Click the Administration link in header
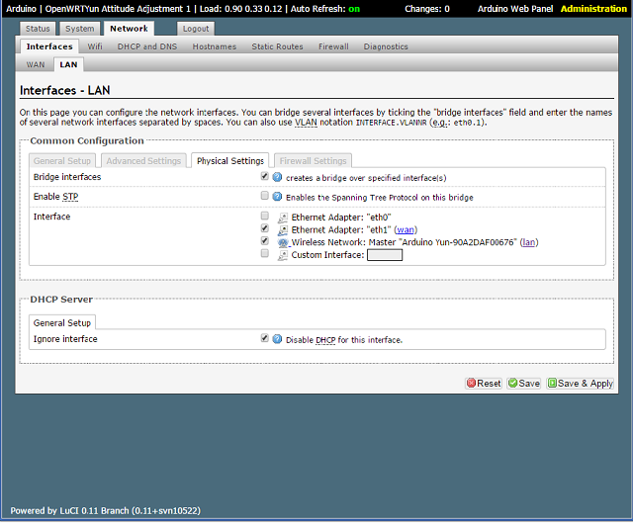This screenshot has height=527, width=633. tap(593, 9)
